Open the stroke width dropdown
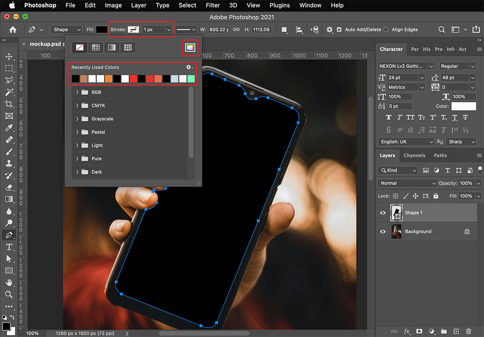The height and width of the screenshot is (337, 484). pos(169,30)
